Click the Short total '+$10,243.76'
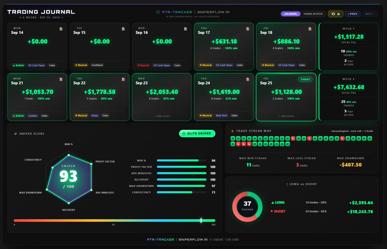387x249 pixels. [360, 212]
